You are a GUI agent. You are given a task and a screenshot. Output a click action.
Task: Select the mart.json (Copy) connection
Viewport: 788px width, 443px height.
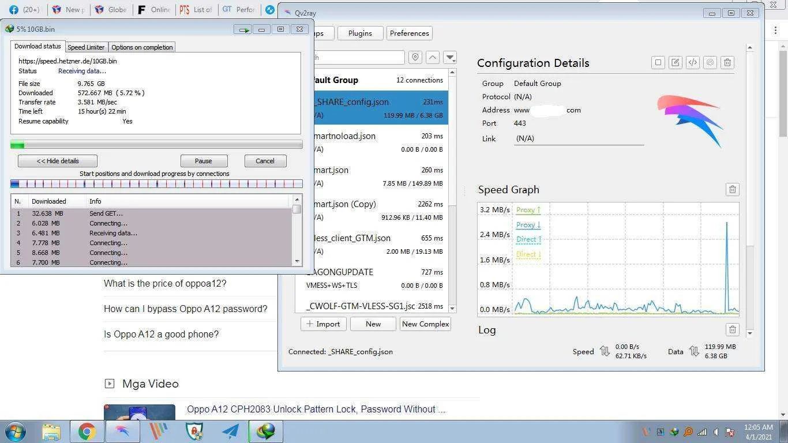click(380, 210)
